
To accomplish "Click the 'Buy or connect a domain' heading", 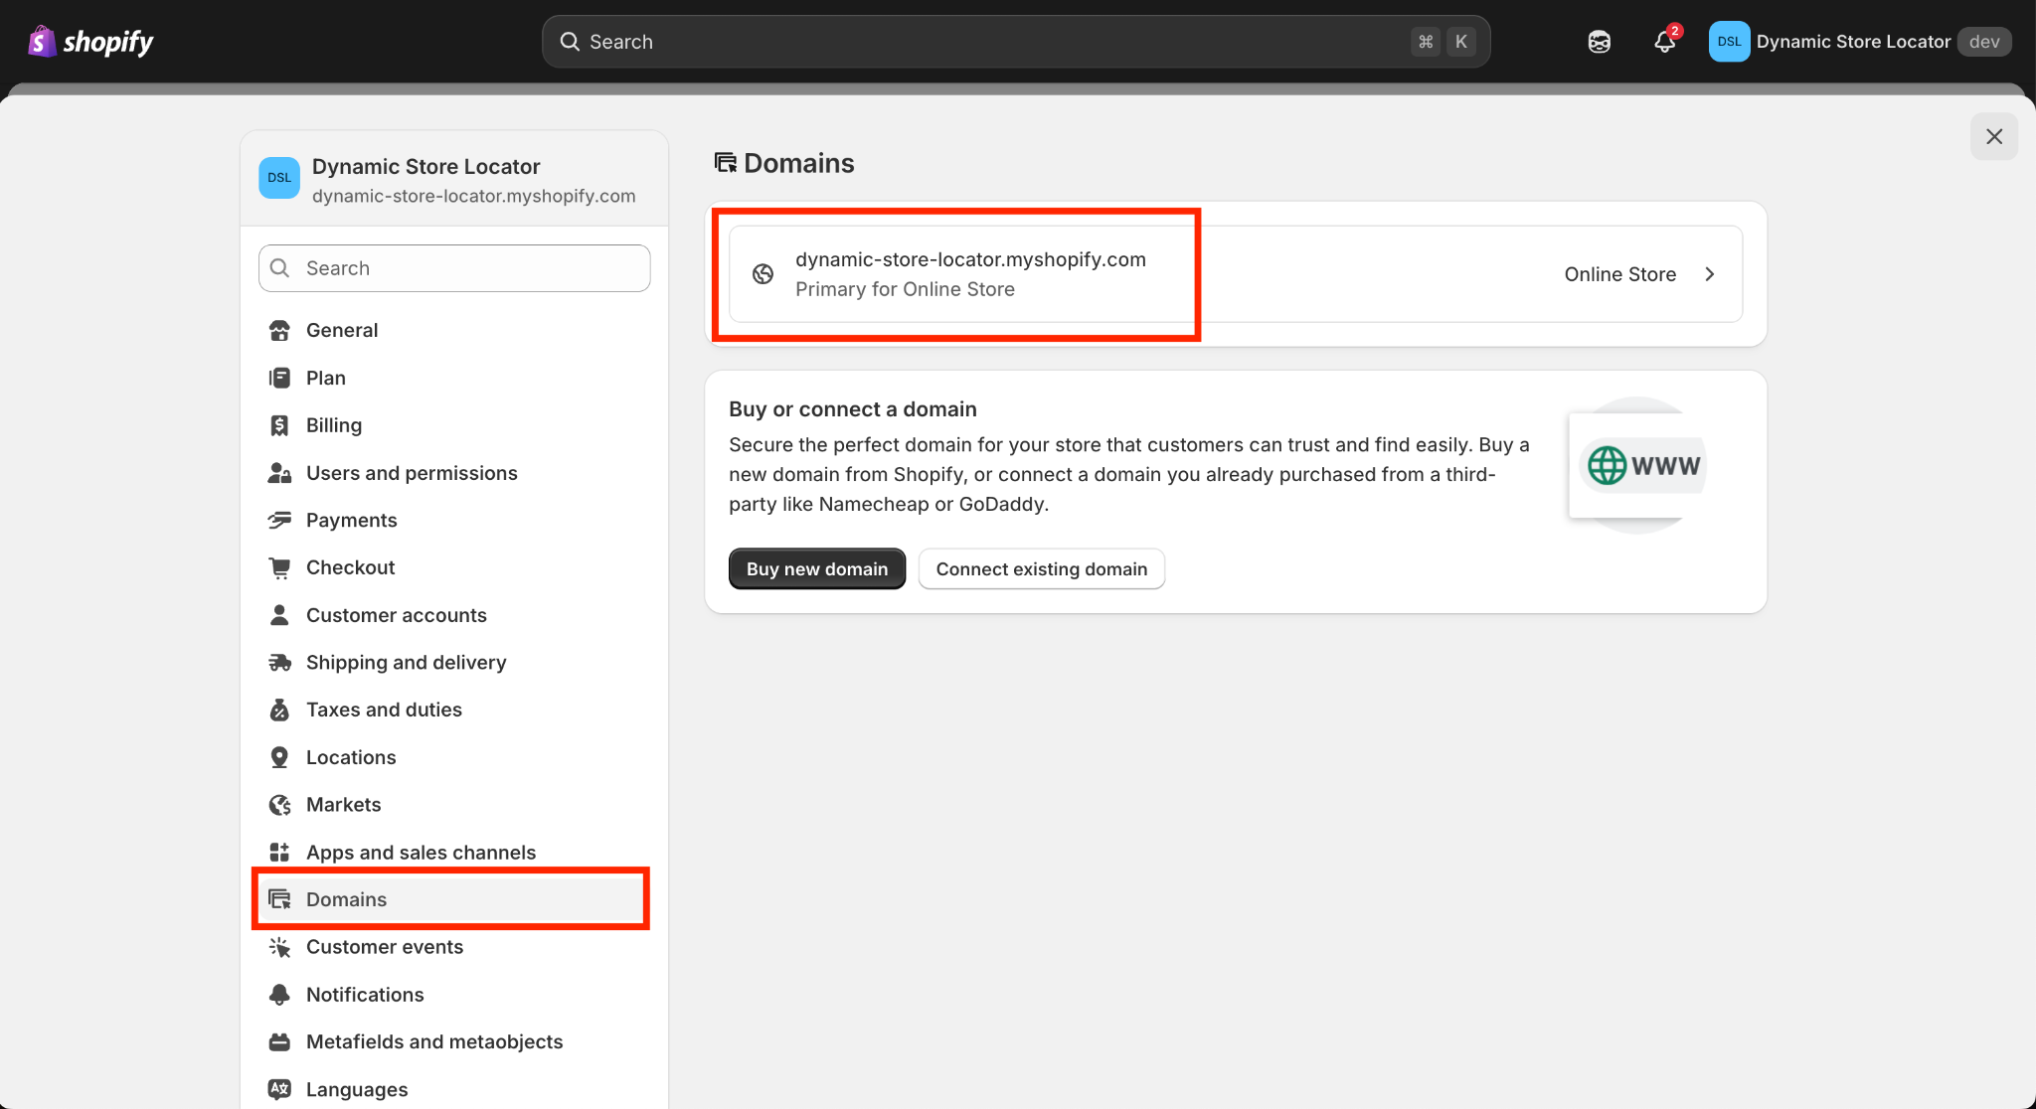I will (x=853, y=409).
